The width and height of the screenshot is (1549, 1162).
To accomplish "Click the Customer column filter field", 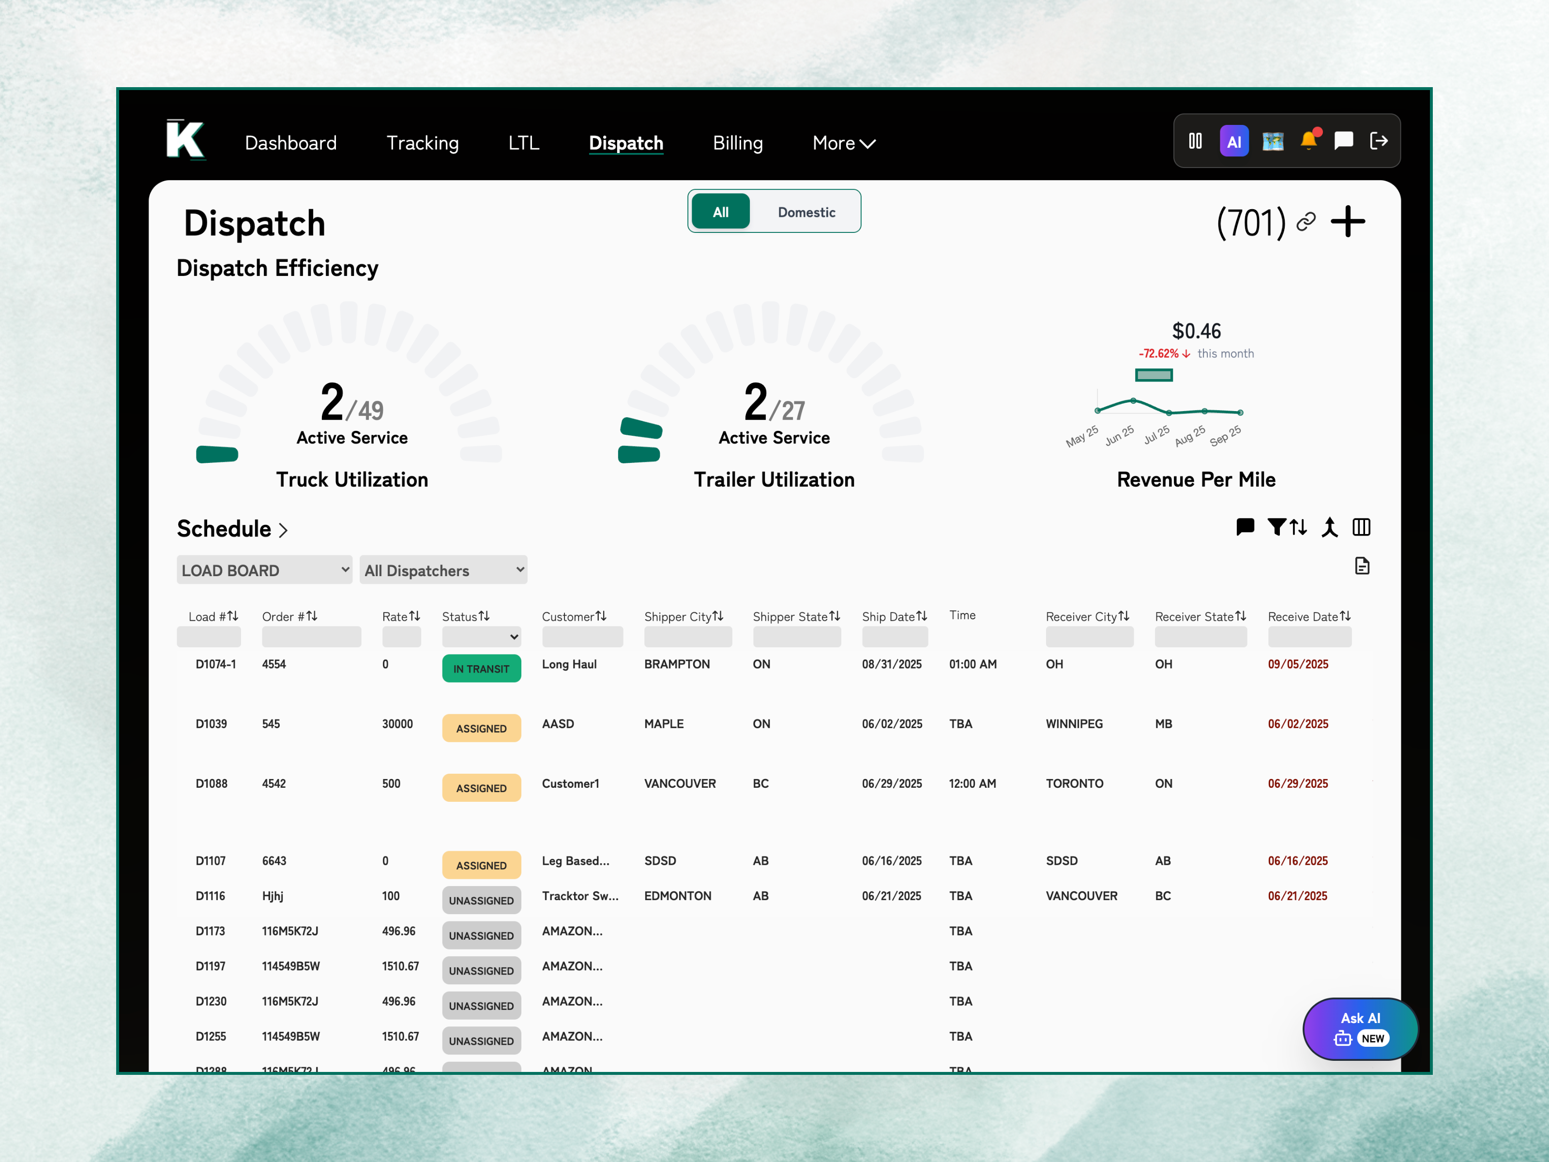I will point(582,637).
